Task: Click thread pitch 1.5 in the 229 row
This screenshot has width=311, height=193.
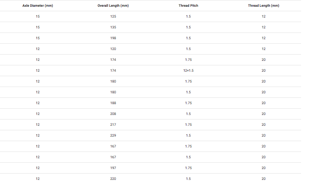Action: (188, 135)
